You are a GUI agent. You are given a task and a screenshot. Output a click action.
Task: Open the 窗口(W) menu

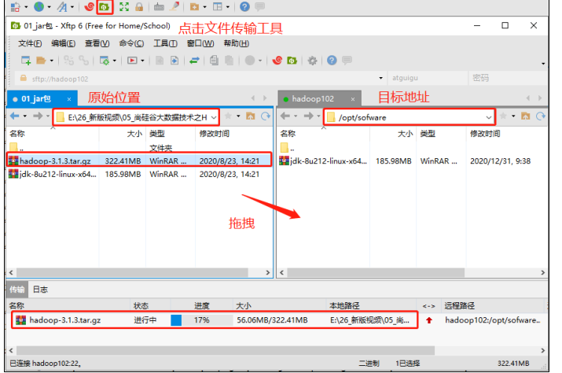pos(200,43)
